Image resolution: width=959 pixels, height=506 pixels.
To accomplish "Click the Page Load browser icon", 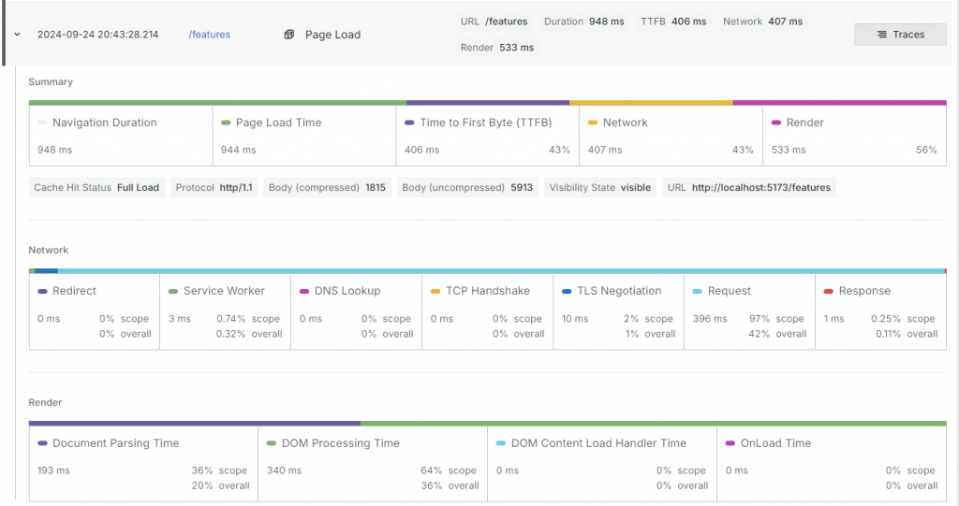I will (x=289, y=35).
